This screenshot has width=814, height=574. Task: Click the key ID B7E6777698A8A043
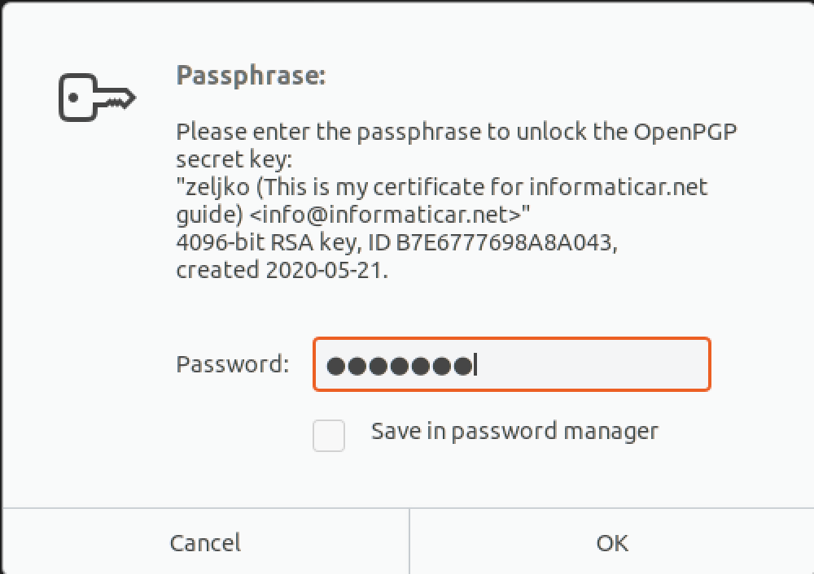click(x=504, y=242)
